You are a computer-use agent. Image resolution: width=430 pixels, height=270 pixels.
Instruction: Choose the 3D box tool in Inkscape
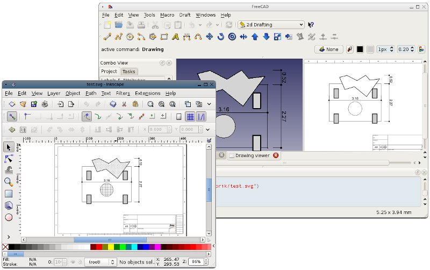pos(9,205)
